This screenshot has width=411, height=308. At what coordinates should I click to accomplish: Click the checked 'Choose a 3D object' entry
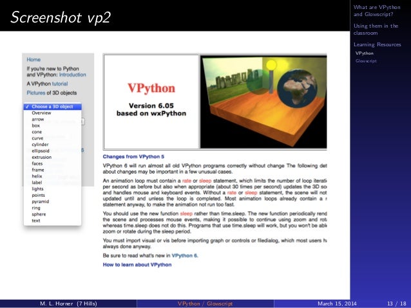[52, 107]
